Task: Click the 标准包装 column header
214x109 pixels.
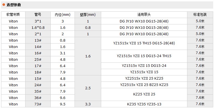Action: [200, 15]
